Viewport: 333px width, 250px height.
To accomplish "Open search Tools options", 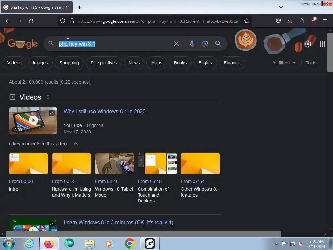I will click(311, 63).
